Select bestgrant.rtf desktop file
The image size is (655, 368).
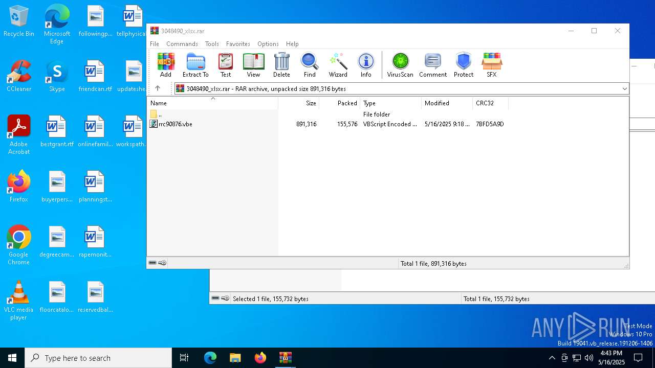[57, 131]
